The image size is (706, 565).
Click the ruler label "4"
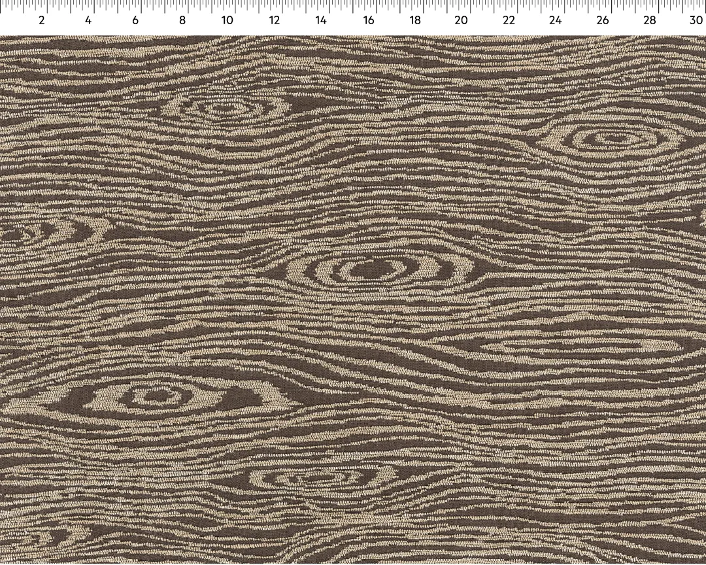click(88, 20)
